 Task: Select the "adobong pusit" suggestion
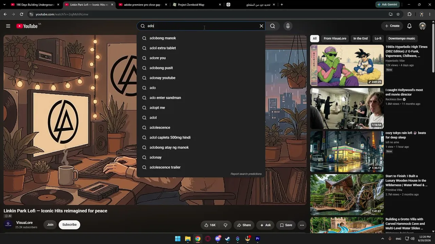click(x=201, y=68)
